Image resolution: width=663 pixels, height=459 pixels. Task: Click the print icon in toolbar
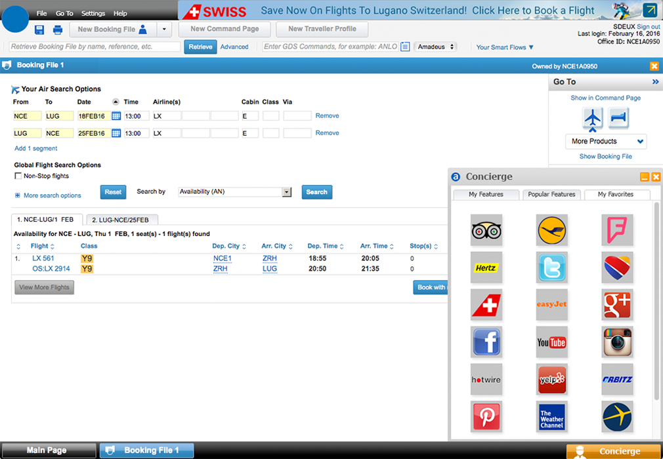[x=58, y=30]
